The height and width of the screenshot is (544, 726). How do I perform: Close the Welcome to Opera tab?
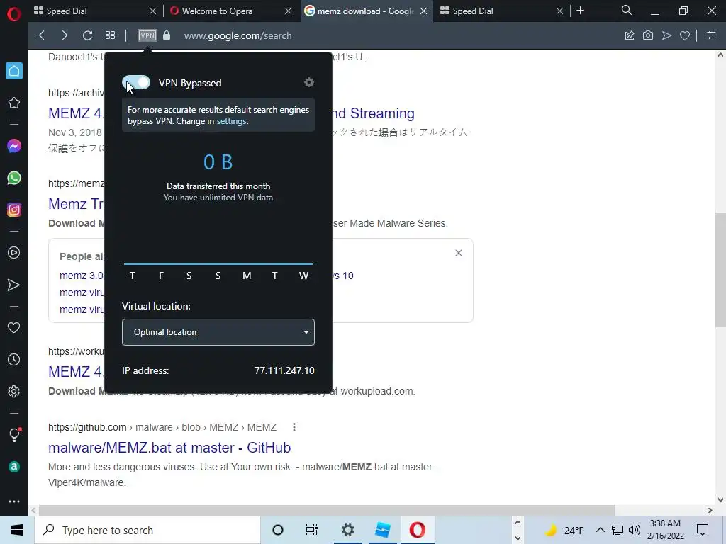coord(288,11)
